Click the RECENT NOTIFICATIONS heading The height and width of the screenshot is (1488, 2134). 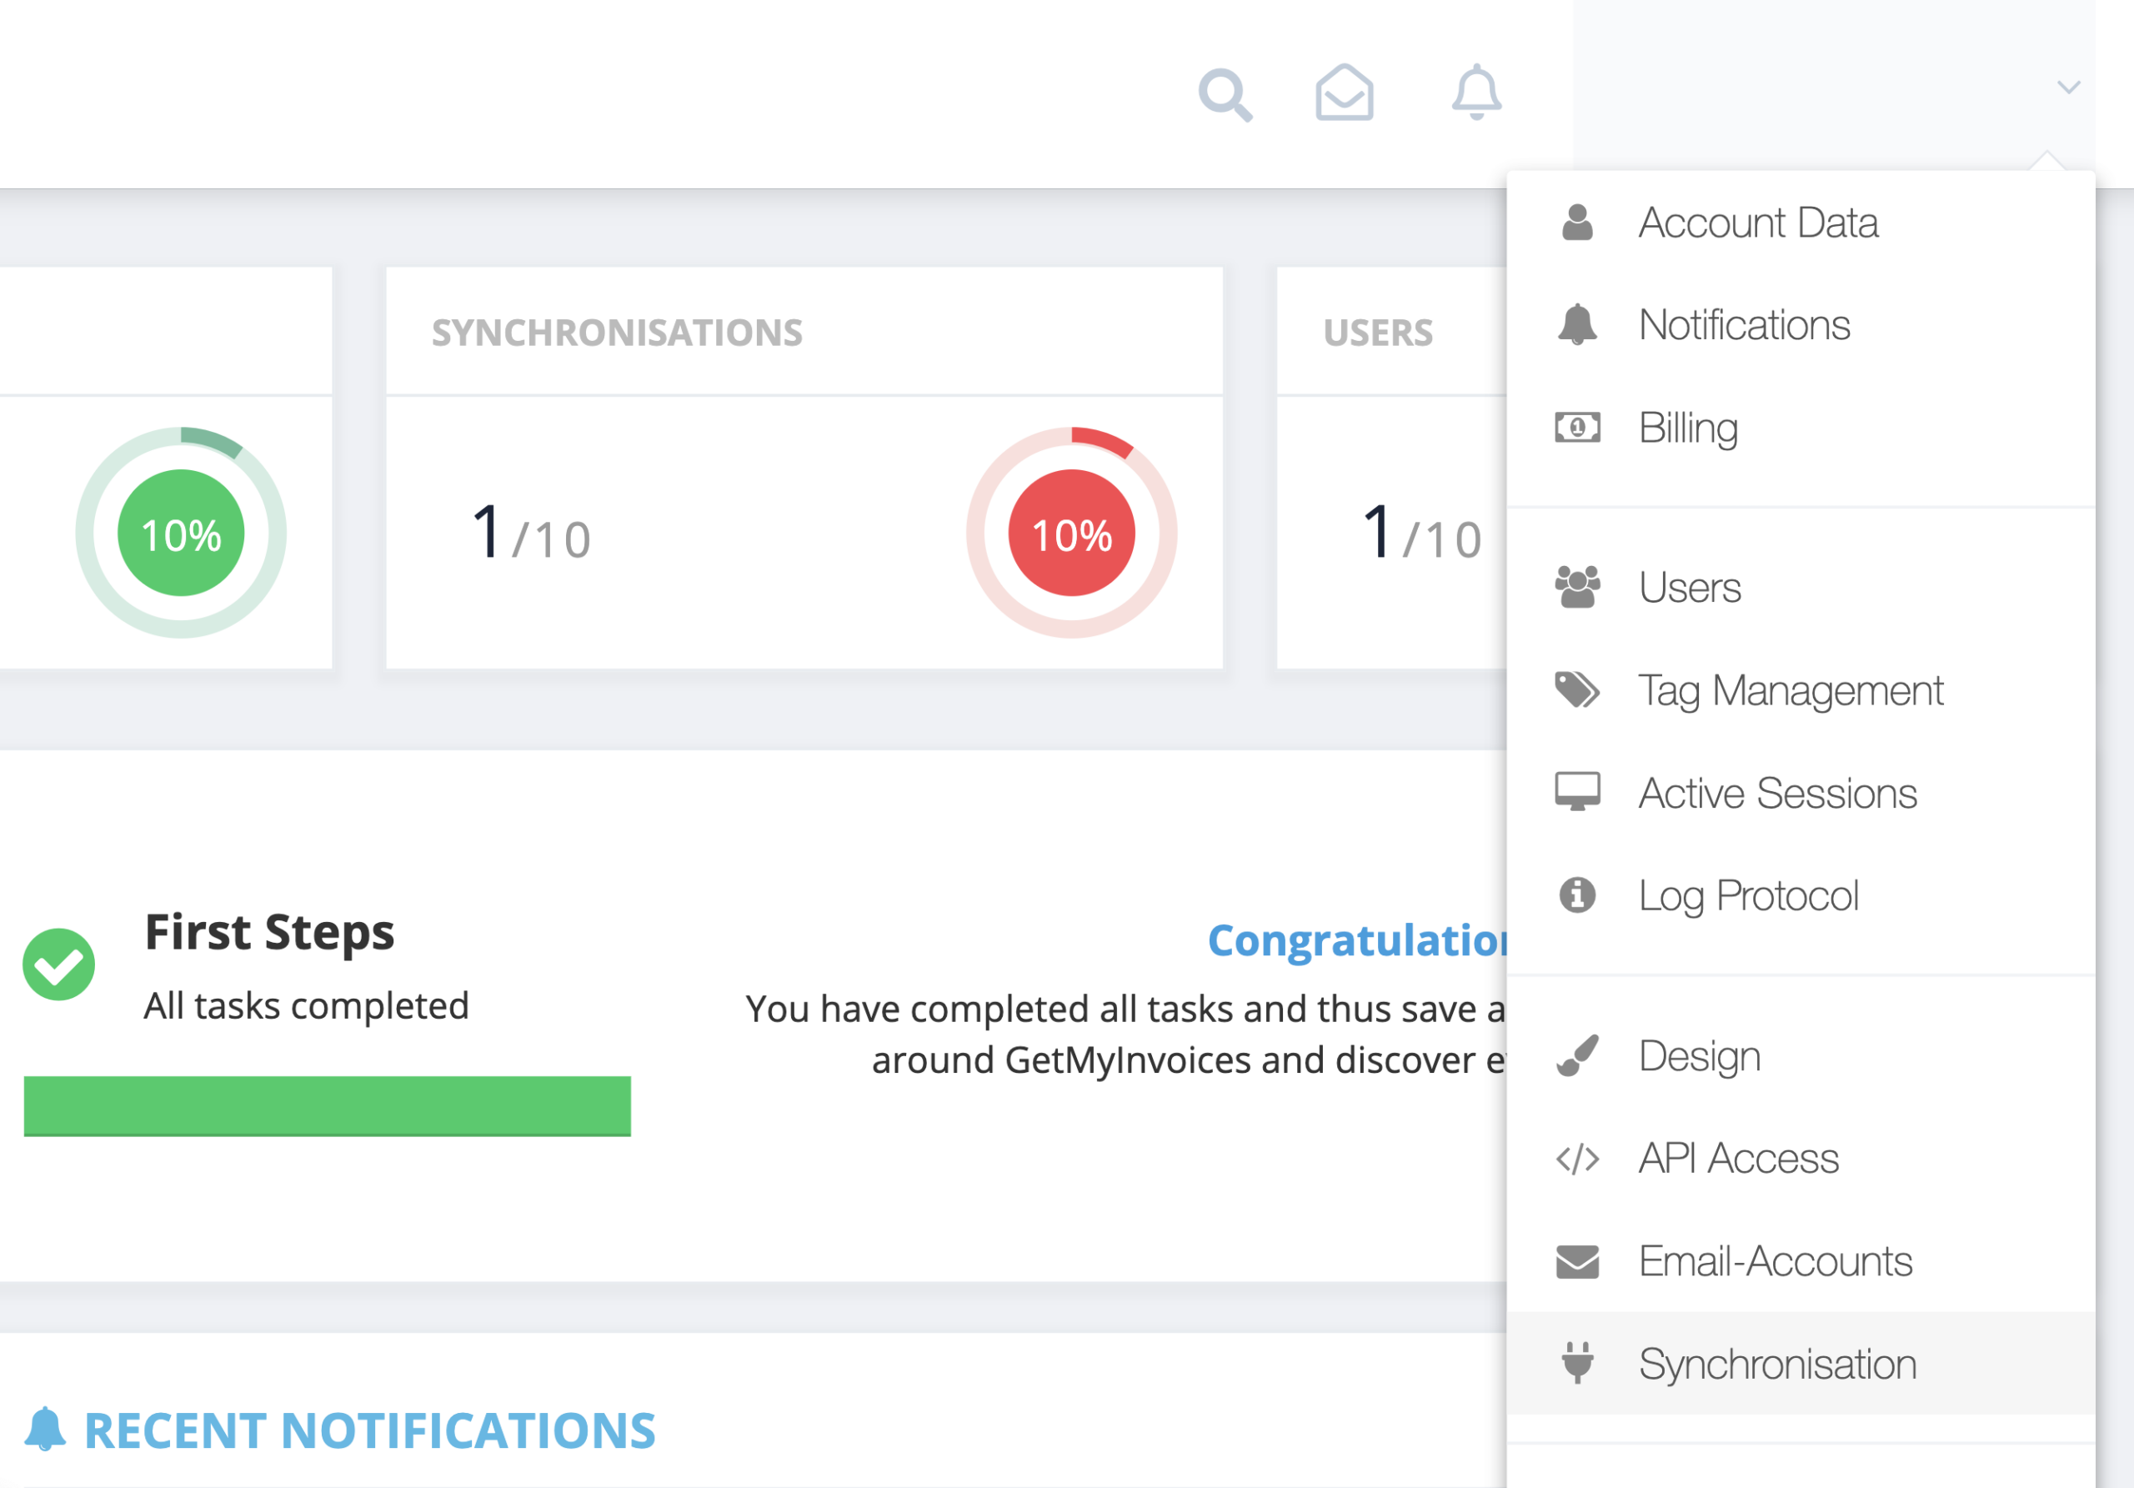[x=370, y=1430]
